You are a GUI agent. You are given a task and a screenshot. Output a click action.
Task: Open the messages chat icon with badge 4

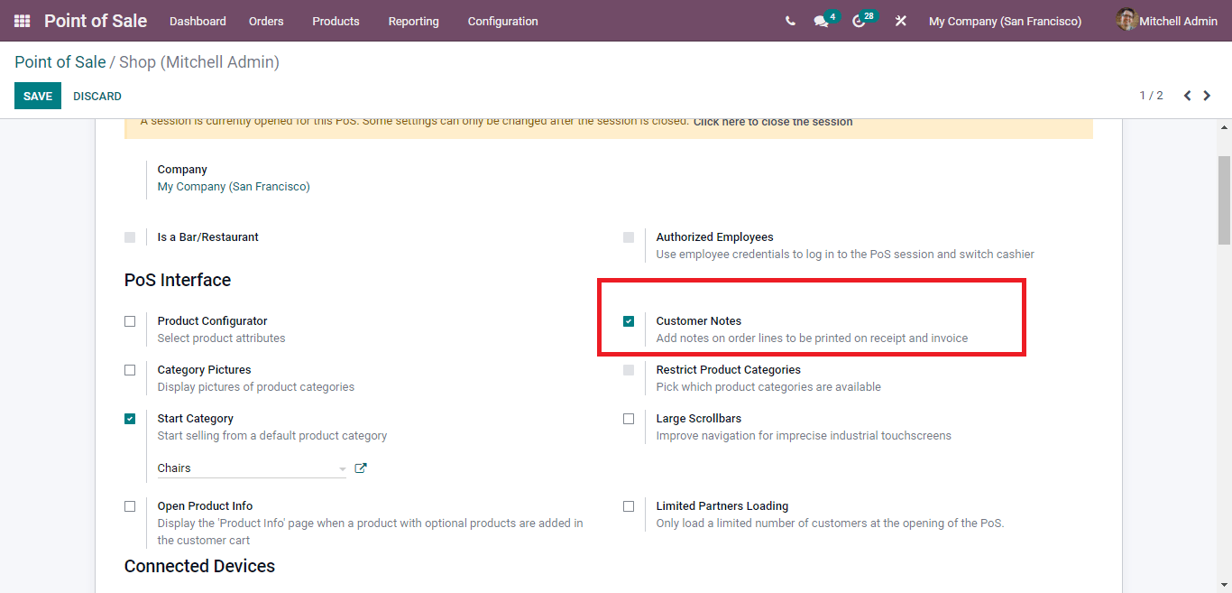(821, 21)
